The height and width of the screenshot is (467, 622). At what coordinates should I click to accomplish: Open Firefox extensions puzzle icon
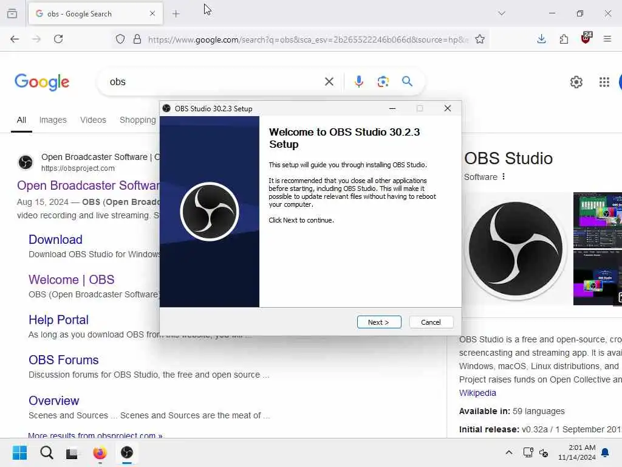[x=564, y=39]
